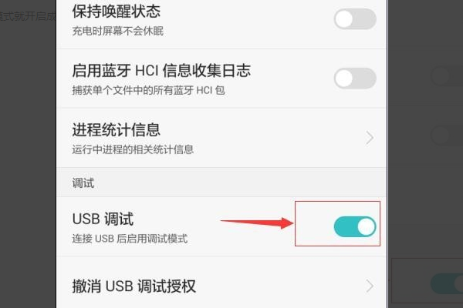Click the 调试 section header
Screen dimensions: 463x308
pyautogui.click(x=83, y=183)
